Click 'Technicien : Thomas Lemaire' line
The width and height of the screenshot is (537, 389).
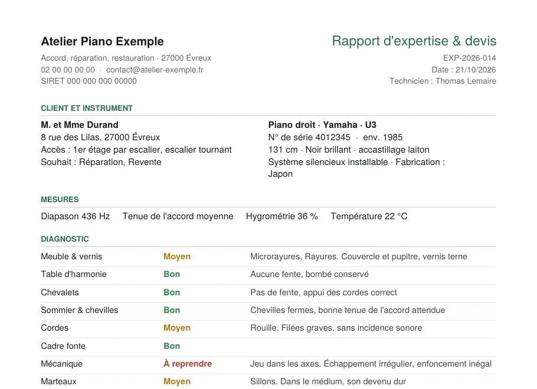click(x=443, y=81)
